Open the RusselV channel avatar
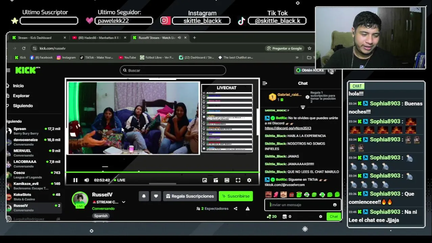 click(x=80, y=200)
